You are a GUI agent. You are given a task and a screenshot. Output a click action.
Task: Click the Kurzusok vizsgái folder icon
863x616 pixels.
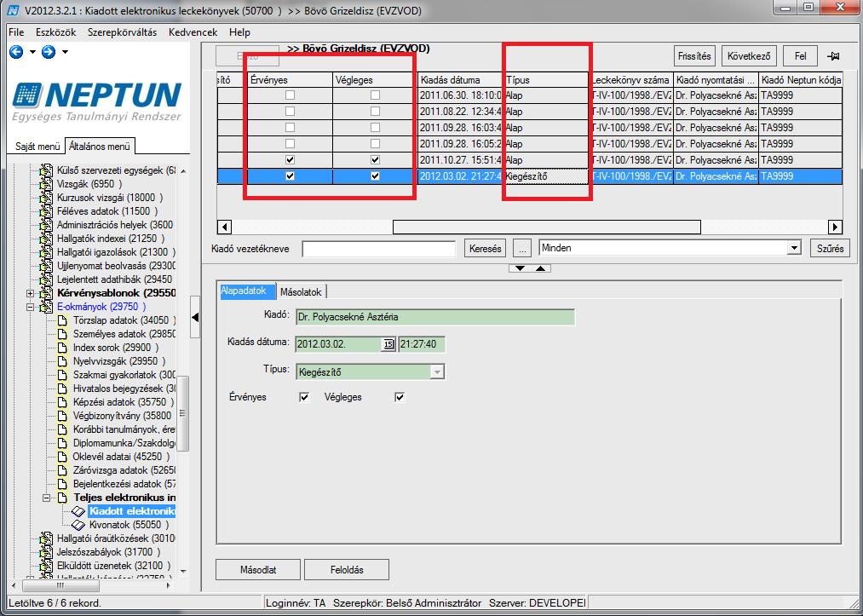tap(46, 198)
